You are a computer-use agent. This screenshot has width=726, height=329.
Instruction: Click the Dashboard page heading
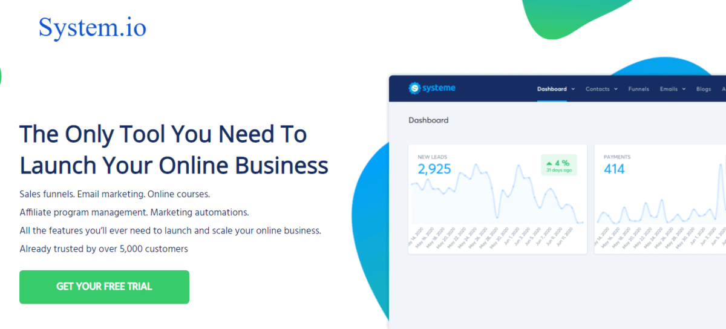coord(428,120)
